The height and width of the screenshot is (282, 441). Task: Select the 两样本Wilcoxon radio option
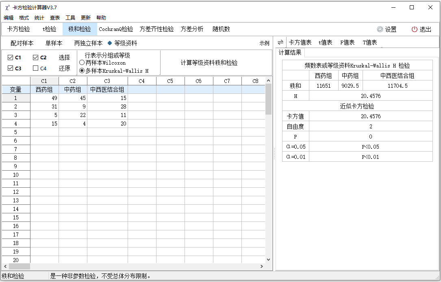[82, 63]
